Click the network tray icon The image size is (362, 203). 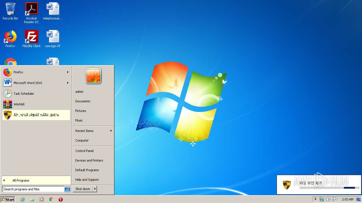pos(322,199)
